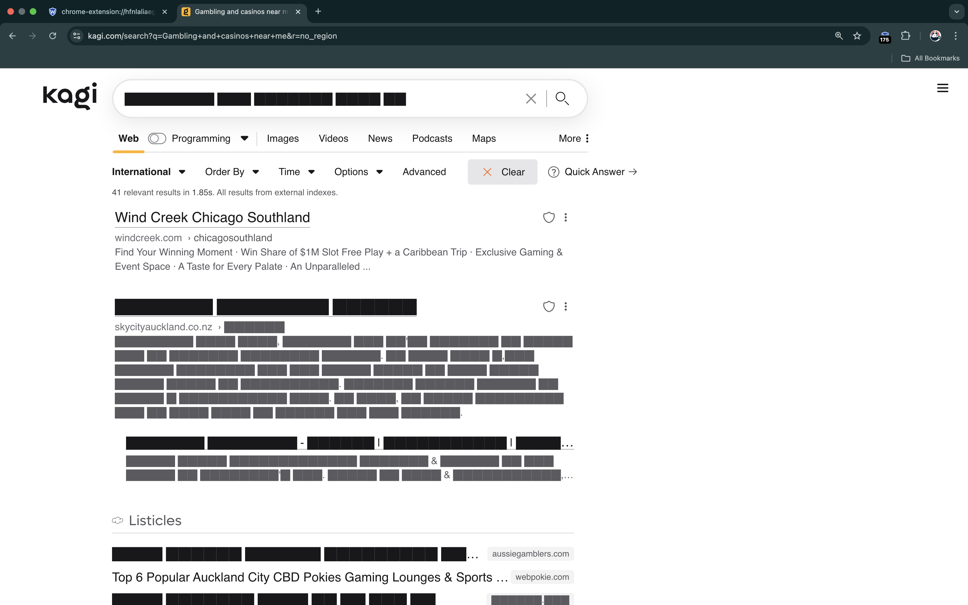Switch to the News tab

380,138
